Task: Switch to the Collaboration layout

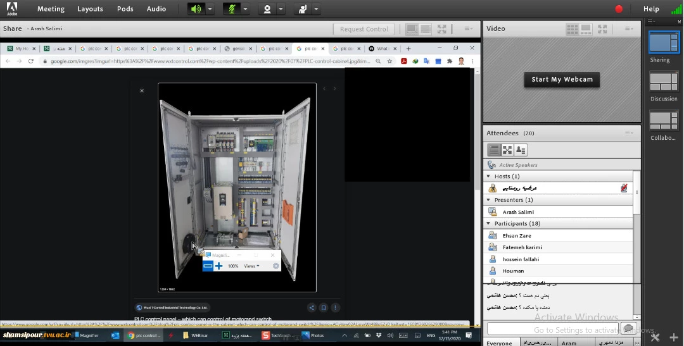Action: click(x=664, y=121)
